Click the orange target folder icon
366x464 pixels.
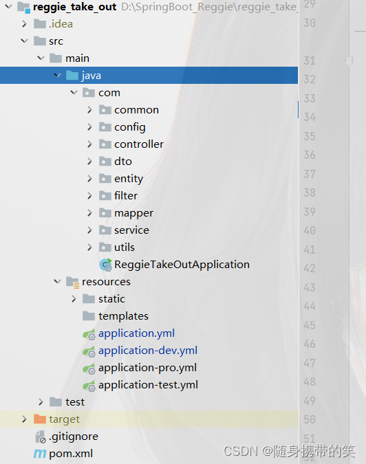40,419
